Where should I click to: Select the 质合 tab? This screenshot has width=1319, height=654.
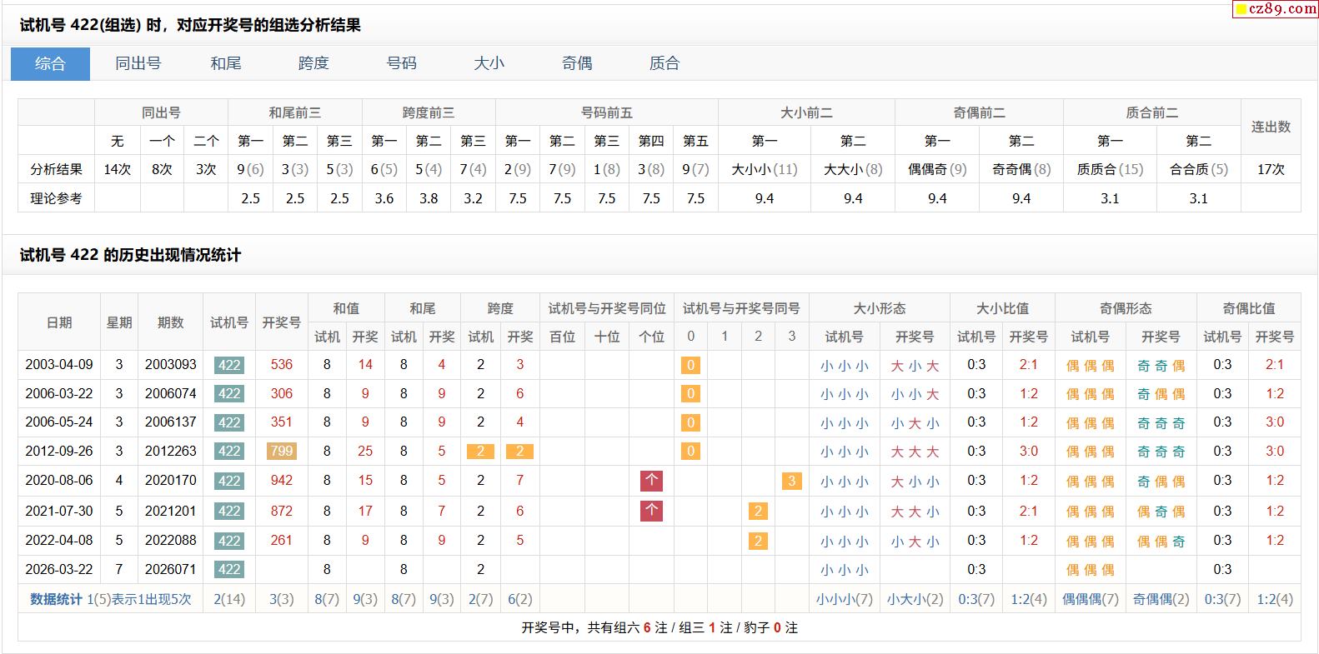click(x=665, y=63)
